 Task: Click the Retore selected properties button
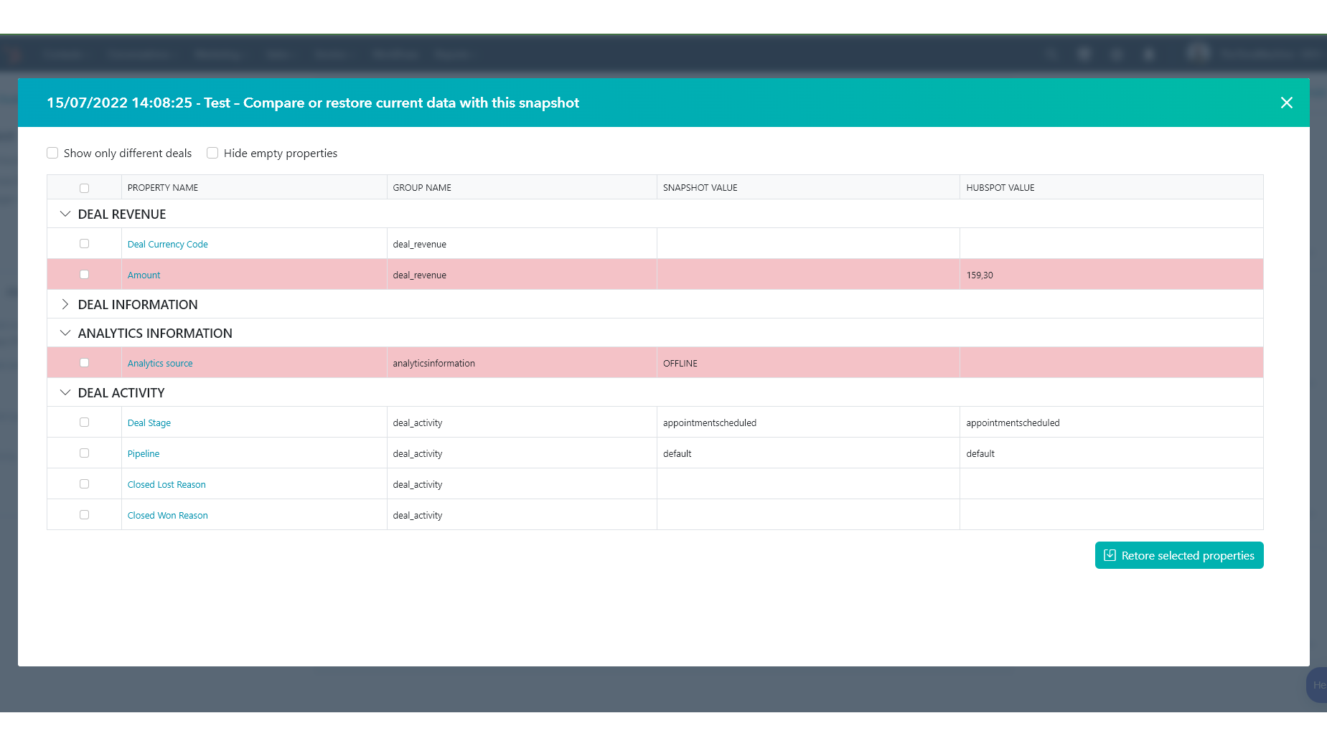pyautogui.click(x=1178, y=555)
